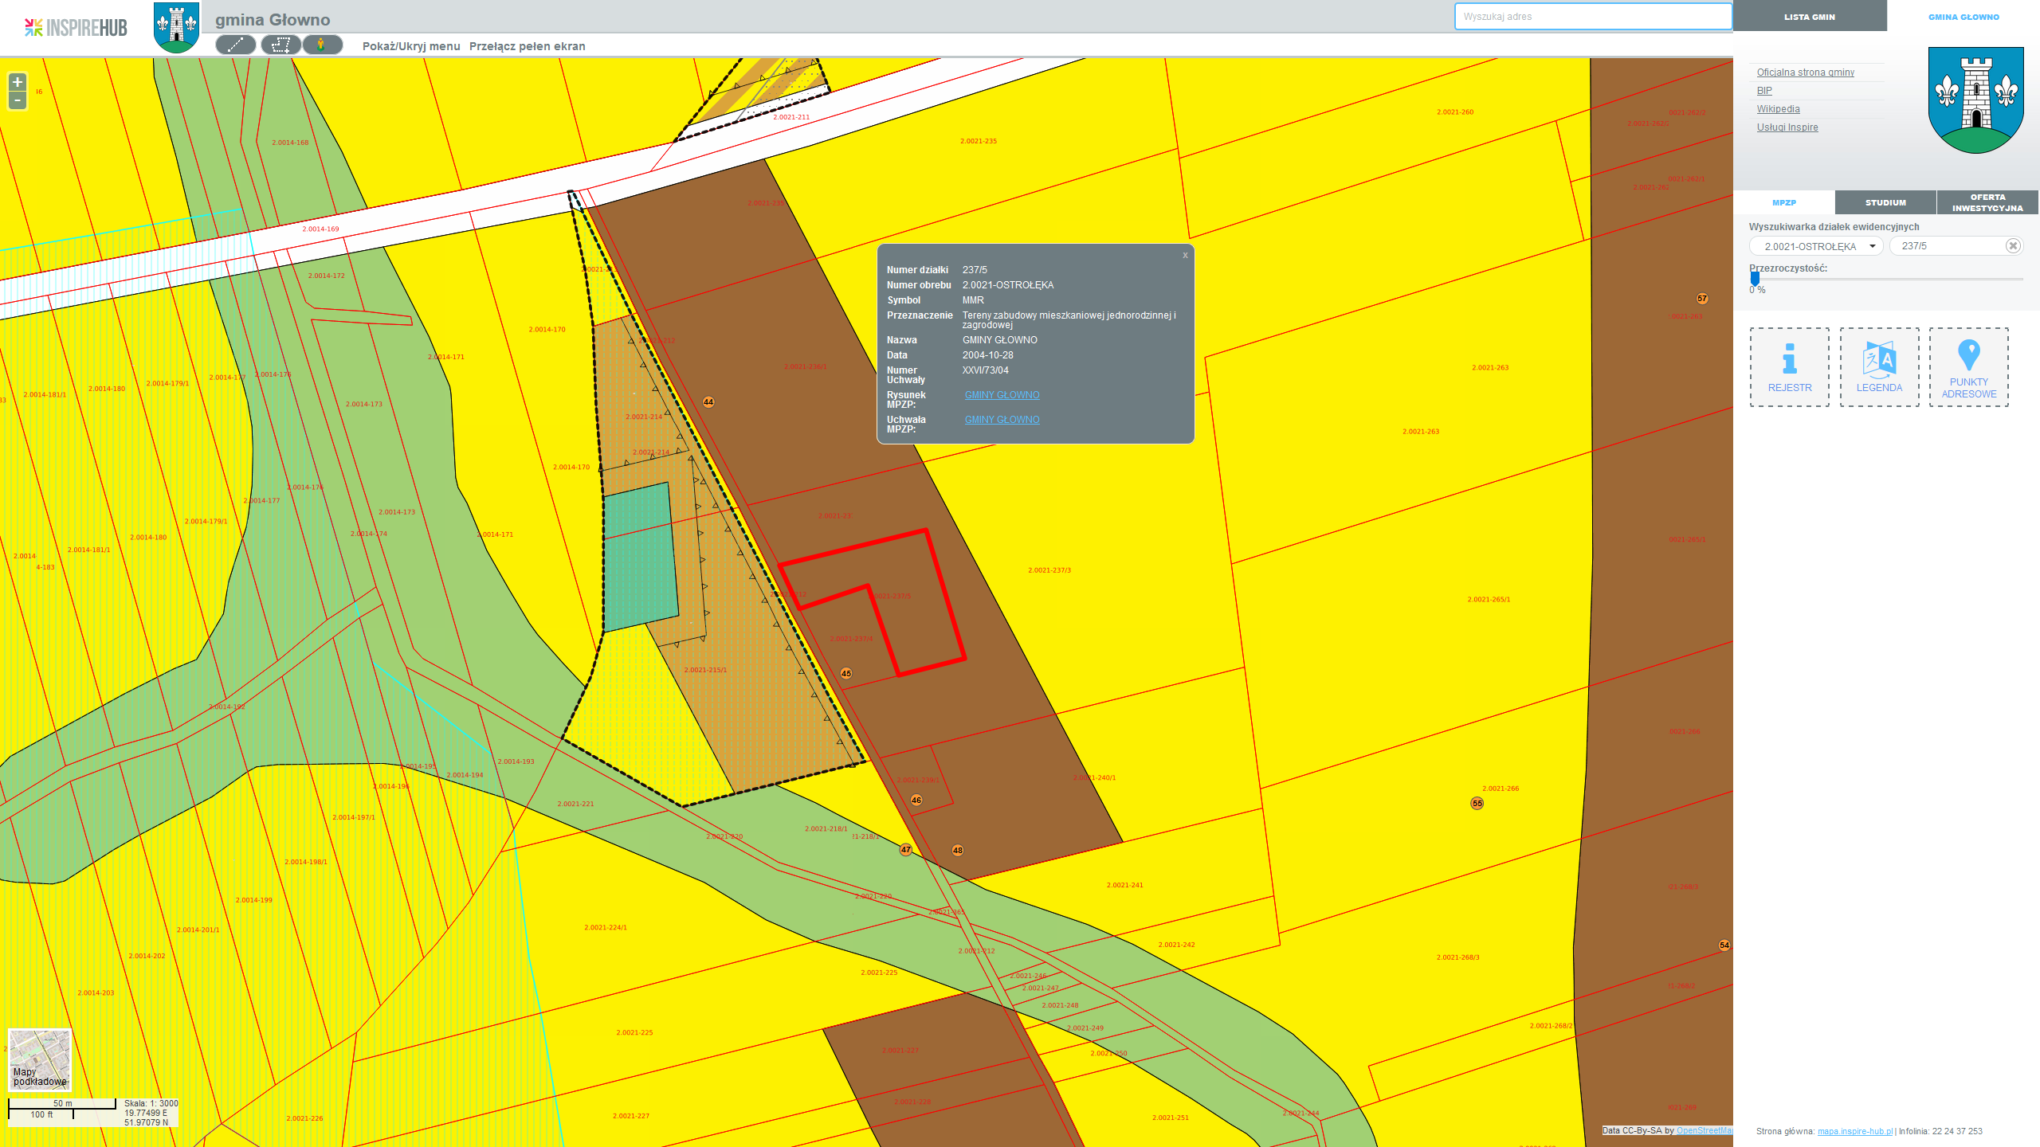This screenshot has width=2040, height=1147.
Task: Open Mapy podkładowe base maps selector
Action: (40, 1059)
